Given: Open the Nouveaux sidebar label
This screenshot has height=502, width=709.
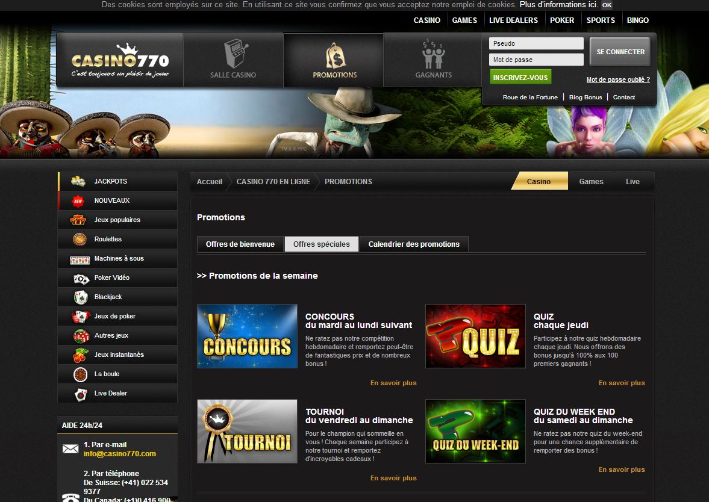Looking at the screenshot, I should point(111,200).
